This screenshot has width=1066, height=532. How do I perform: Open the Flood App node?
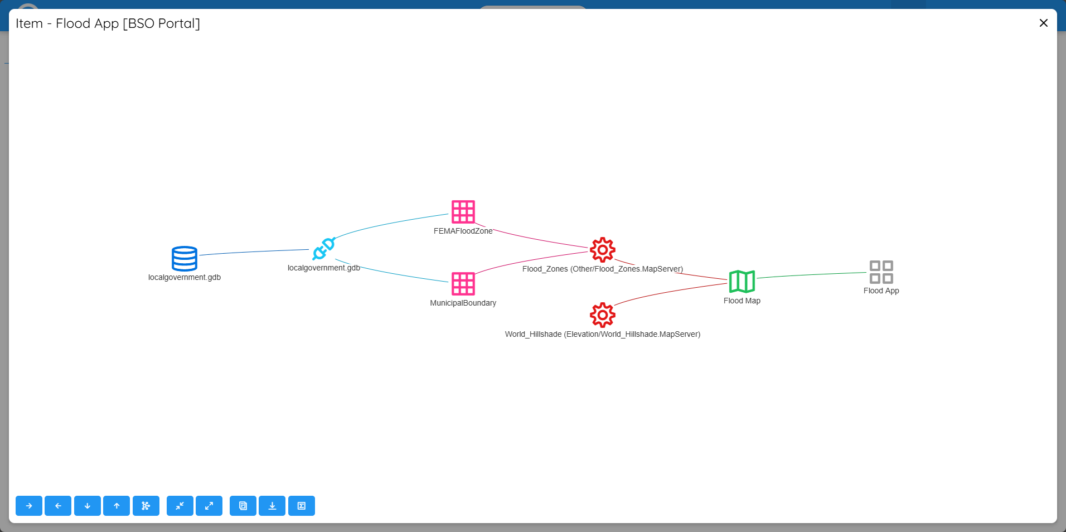(x=881, y=272)
